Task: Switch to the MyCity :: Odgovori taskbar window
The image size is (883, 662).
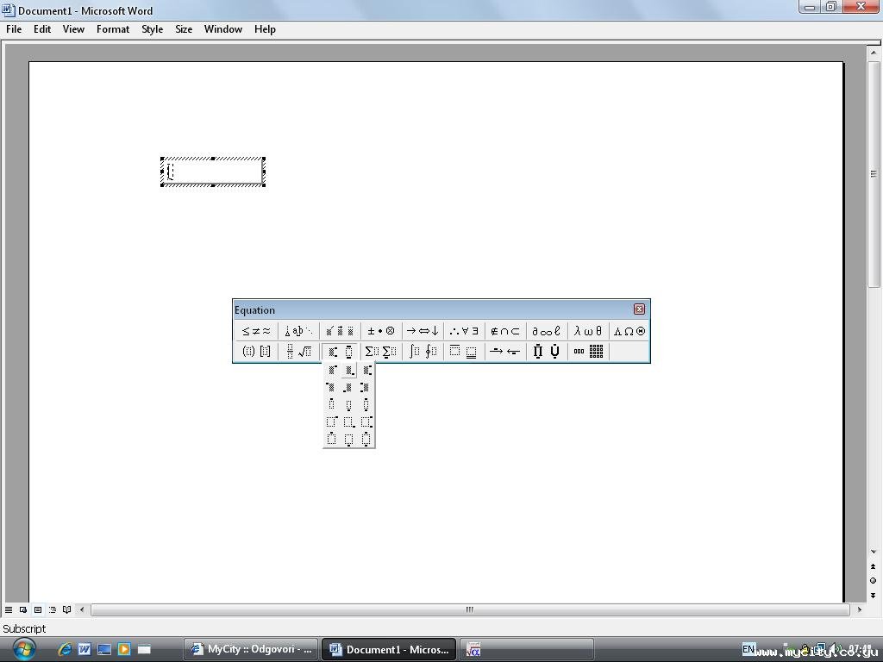Action: (x=251, y=649)
